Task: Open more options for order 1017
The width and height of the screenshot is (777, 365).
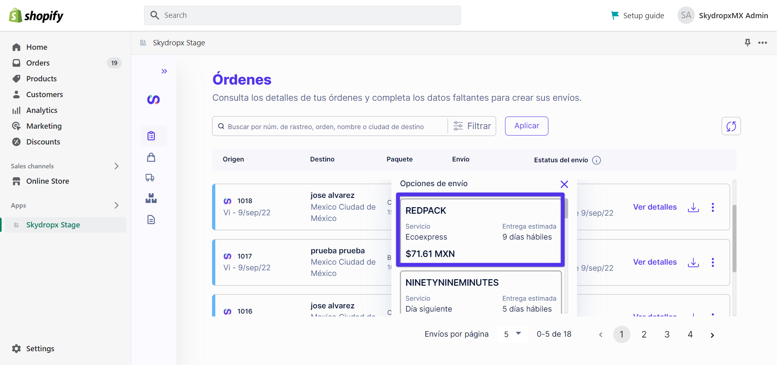Action: click(713, 262)
